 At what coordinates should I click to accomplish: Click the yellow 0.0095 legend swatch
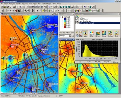(x=65, y=23)
